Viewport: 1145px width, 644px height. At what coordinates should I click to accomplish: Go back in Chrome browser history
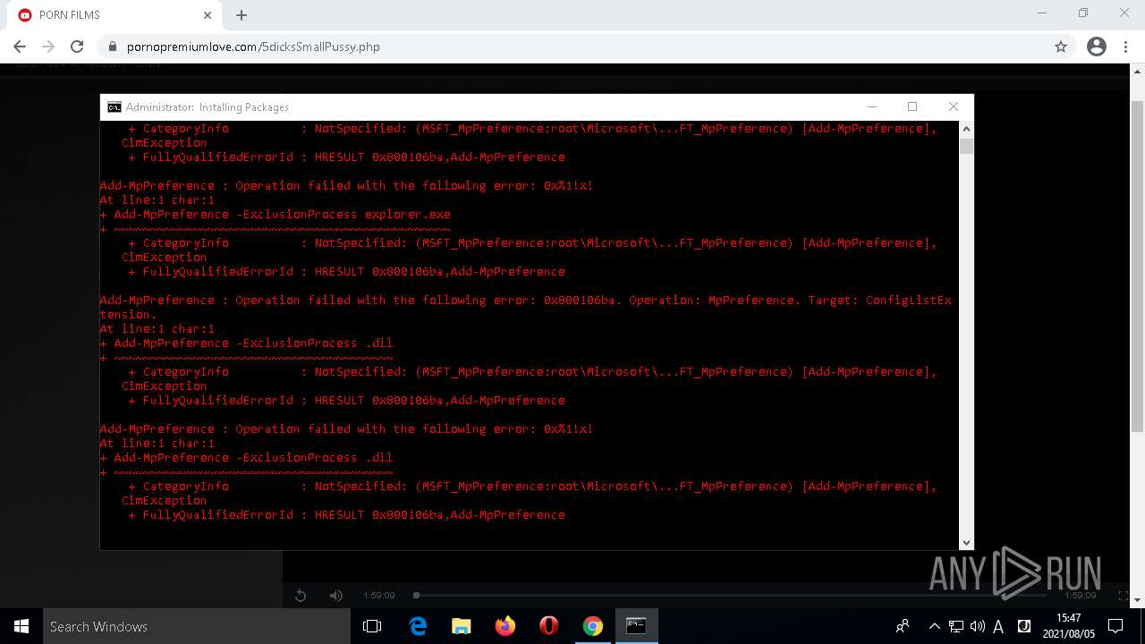click(x=20, y=47)
